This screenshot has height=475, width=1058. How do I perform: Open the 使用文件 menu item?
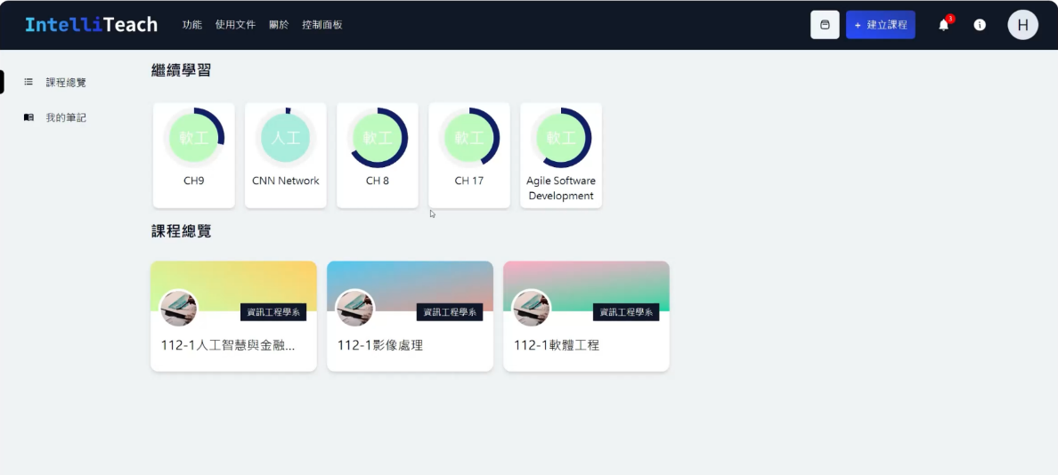coord(235,25)
